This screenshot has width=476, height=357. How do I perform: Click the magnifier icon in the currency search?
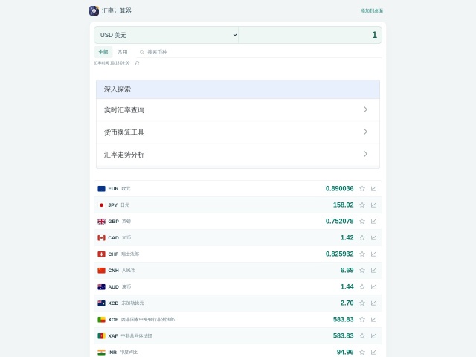click(x=142, y=52)
